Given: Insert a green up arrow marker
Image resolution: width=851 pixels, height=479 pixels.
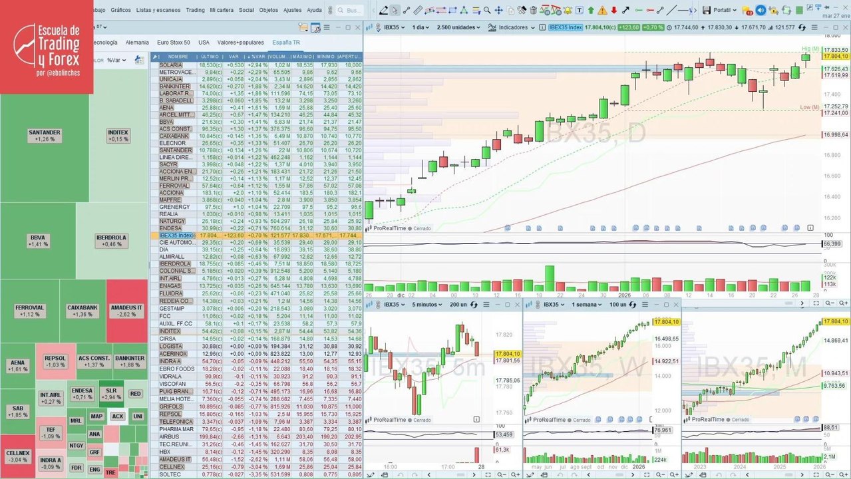Looking at the screenshot, I should pos(591,11).
